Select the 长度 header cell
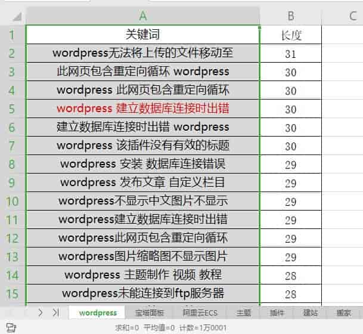 291,35
